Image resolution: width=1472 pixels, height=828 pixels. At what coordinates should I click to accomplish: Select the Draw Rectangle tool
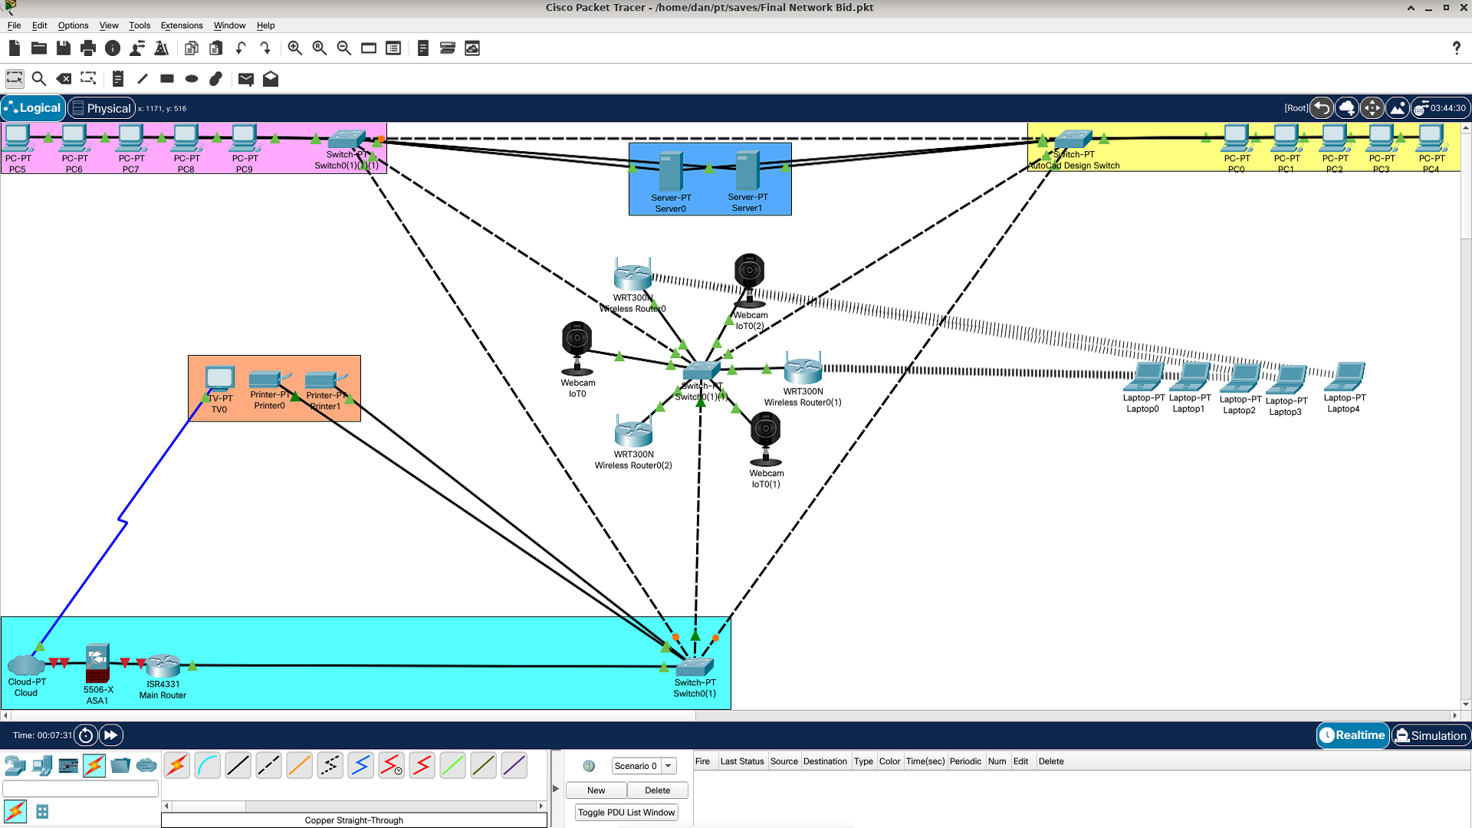pos(167,78)
